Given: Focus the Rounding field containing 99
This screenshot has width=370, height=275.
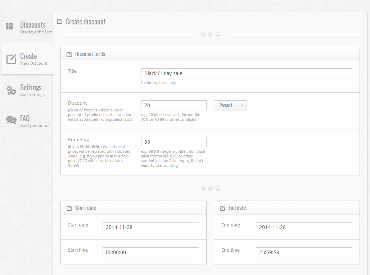Looking at the screenshot, I should click(173, 142).
